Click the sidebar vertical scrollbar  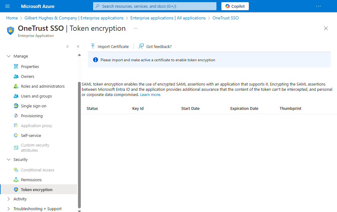79,145
